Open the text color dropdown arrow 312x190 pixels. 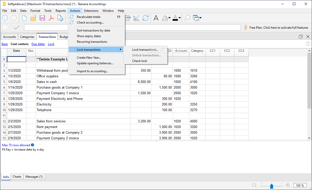click(x=180, y=18)
